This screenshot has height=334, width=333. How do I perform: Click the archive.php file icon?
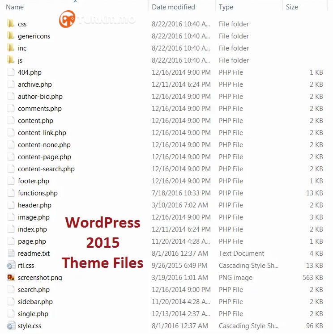pos(11,84)
